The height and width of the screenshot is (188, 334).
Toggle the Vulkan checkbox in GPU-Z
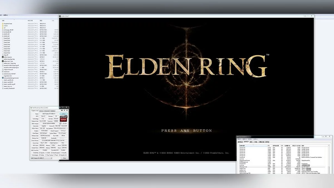coord(40,155)
